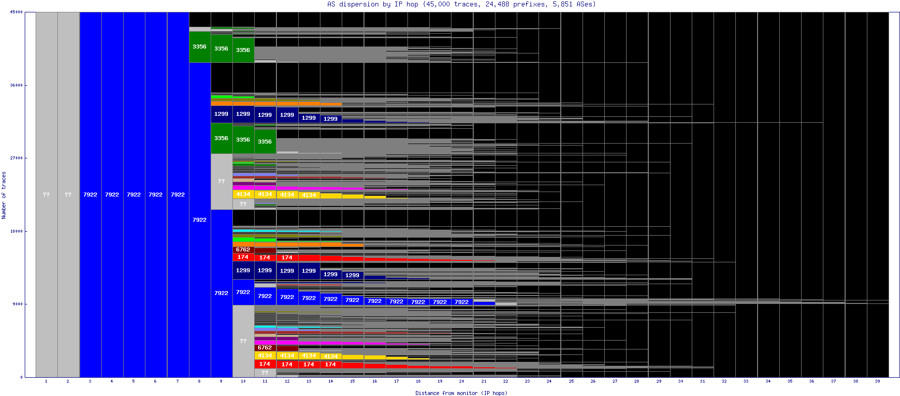Viewport: 900px width, 396px height.
Task: Select the green 3356 block in hop 11 column
Action: tap(265, 142)
